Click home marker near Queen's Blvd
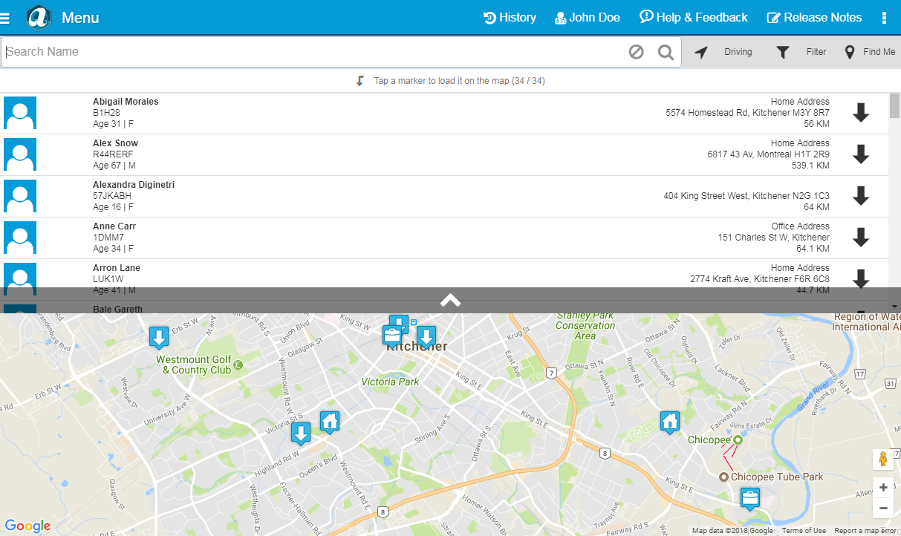 click(330, 422)
